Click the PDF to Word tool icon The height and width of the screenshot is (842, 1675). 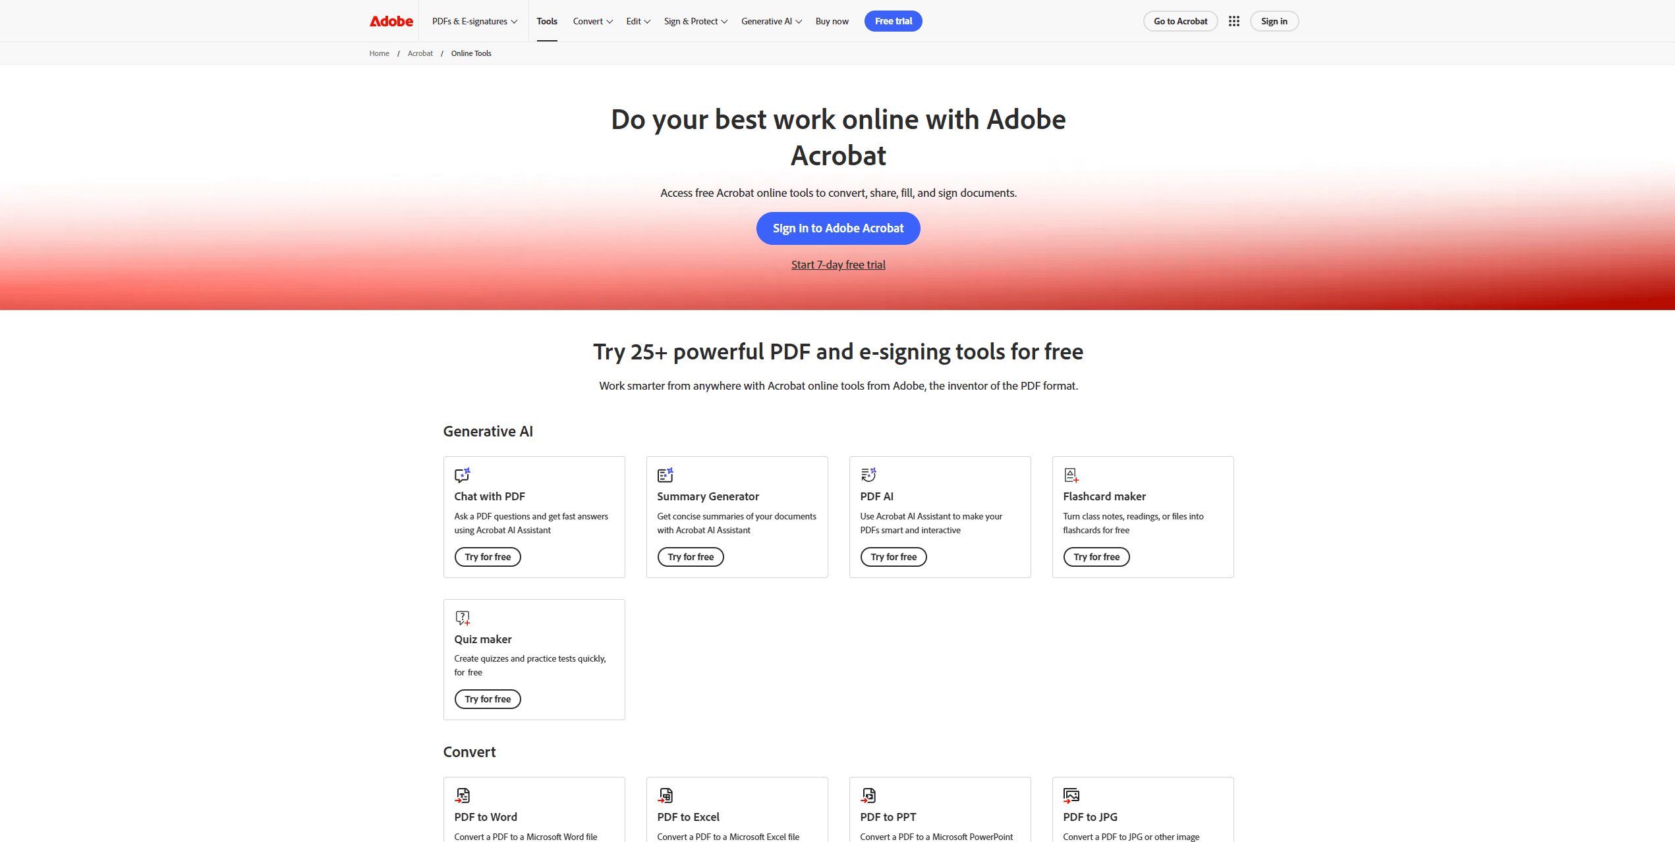[463, 795]
